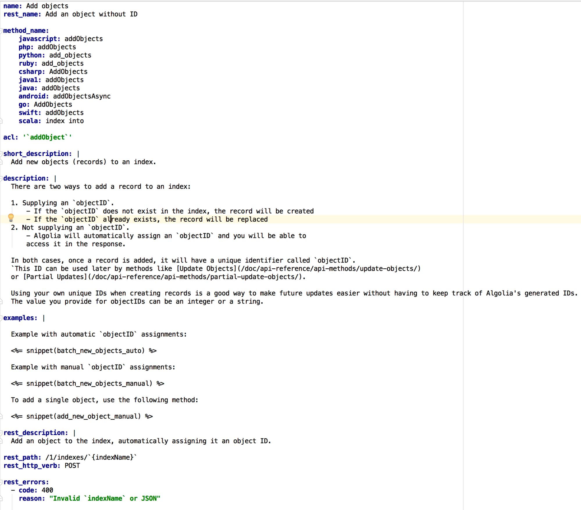581x510 pixels.
Task: Click the 'acl:' key
Action: (11, 137)
